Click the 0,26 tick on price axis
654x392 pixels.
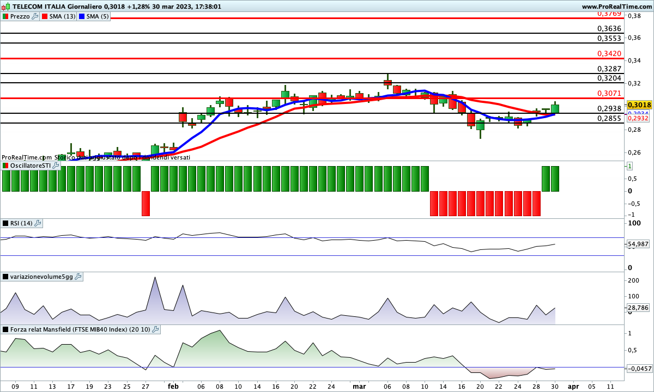tap(634, 152)
